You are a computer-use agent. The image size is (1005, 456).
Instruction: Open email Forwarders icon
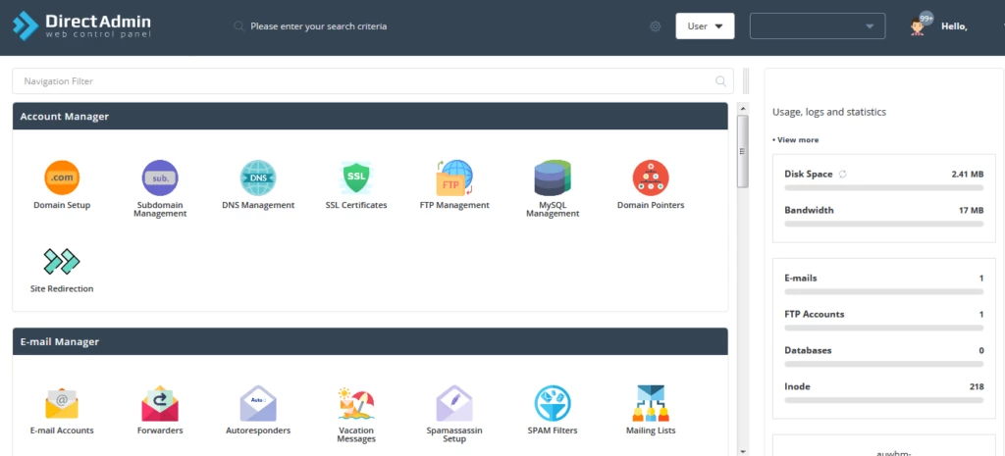[x=160, y=403]
